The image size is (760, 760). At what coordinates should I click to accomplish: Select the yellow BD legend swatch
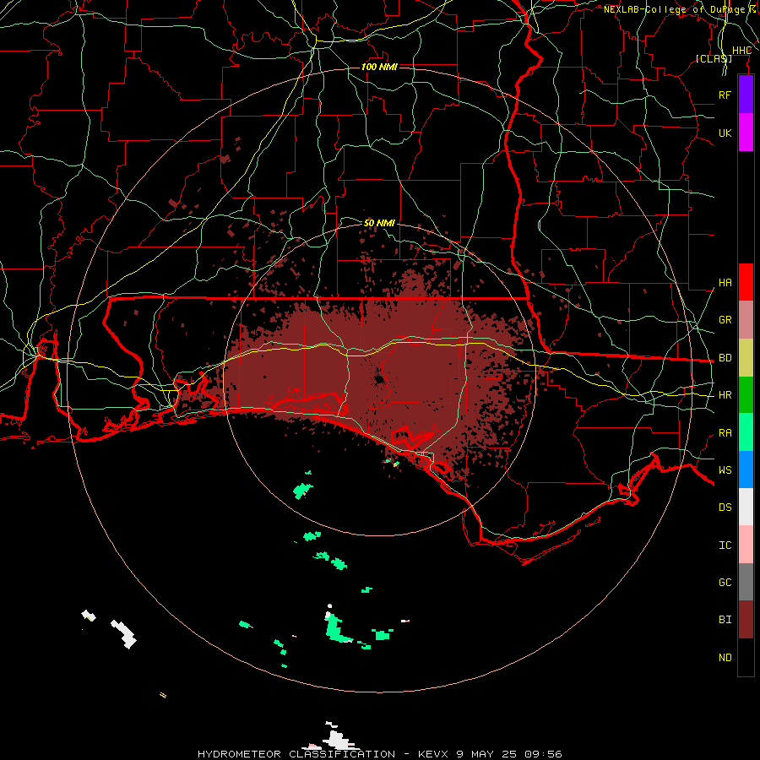[x=746, y=357]
